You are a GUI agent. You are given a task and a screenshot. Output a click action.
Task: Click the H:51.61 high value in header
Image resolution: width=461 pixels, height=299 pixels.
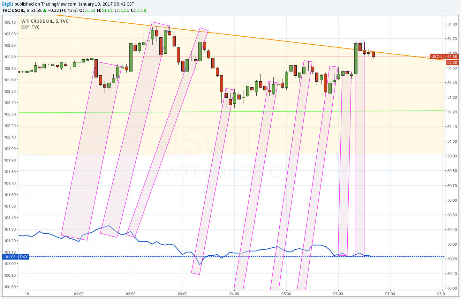(x=104, y=10)
